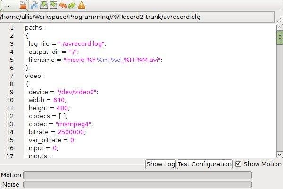
Task: Click the save icon in toolbar
Action: click(x=44, y=5)
